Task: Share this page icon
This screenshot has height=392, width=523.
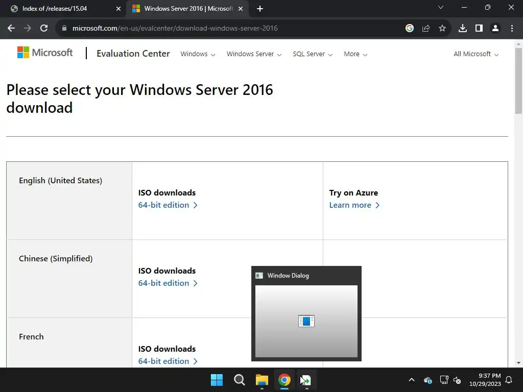Action: pyautogui.click(x=426, y=29)
